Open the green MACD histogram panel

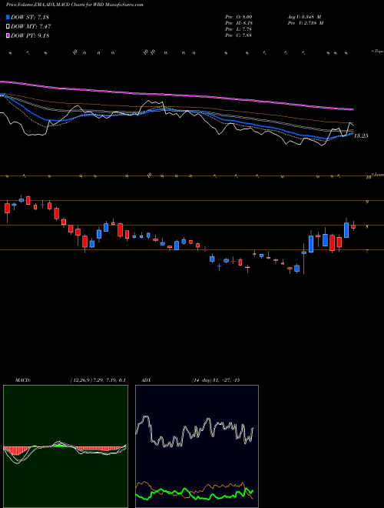tap(65, 446)
